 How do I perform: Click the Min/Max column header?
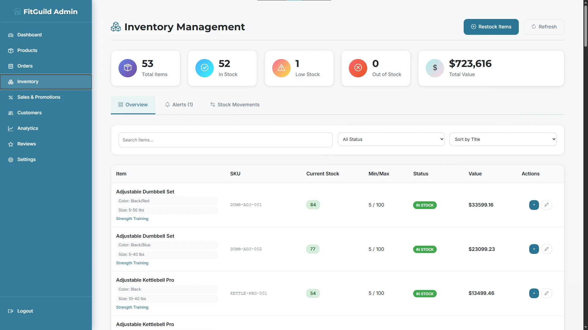[x=379, y=174]
